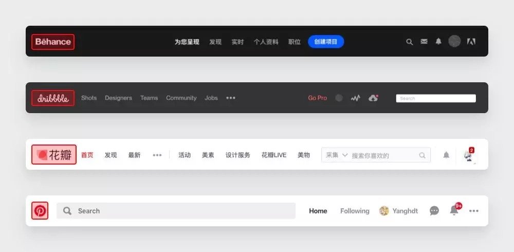
Task: Open the Behance search magnifier icon
Action: 410,42
